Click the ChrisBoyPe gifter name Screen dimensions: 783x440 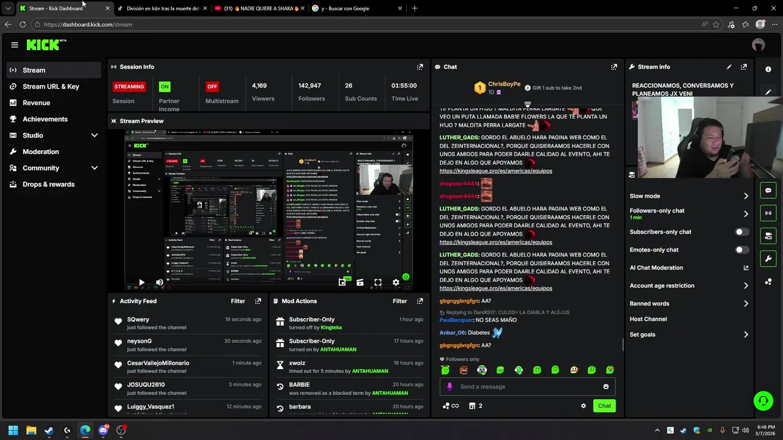pyautogui.click(x=504, y=84)
